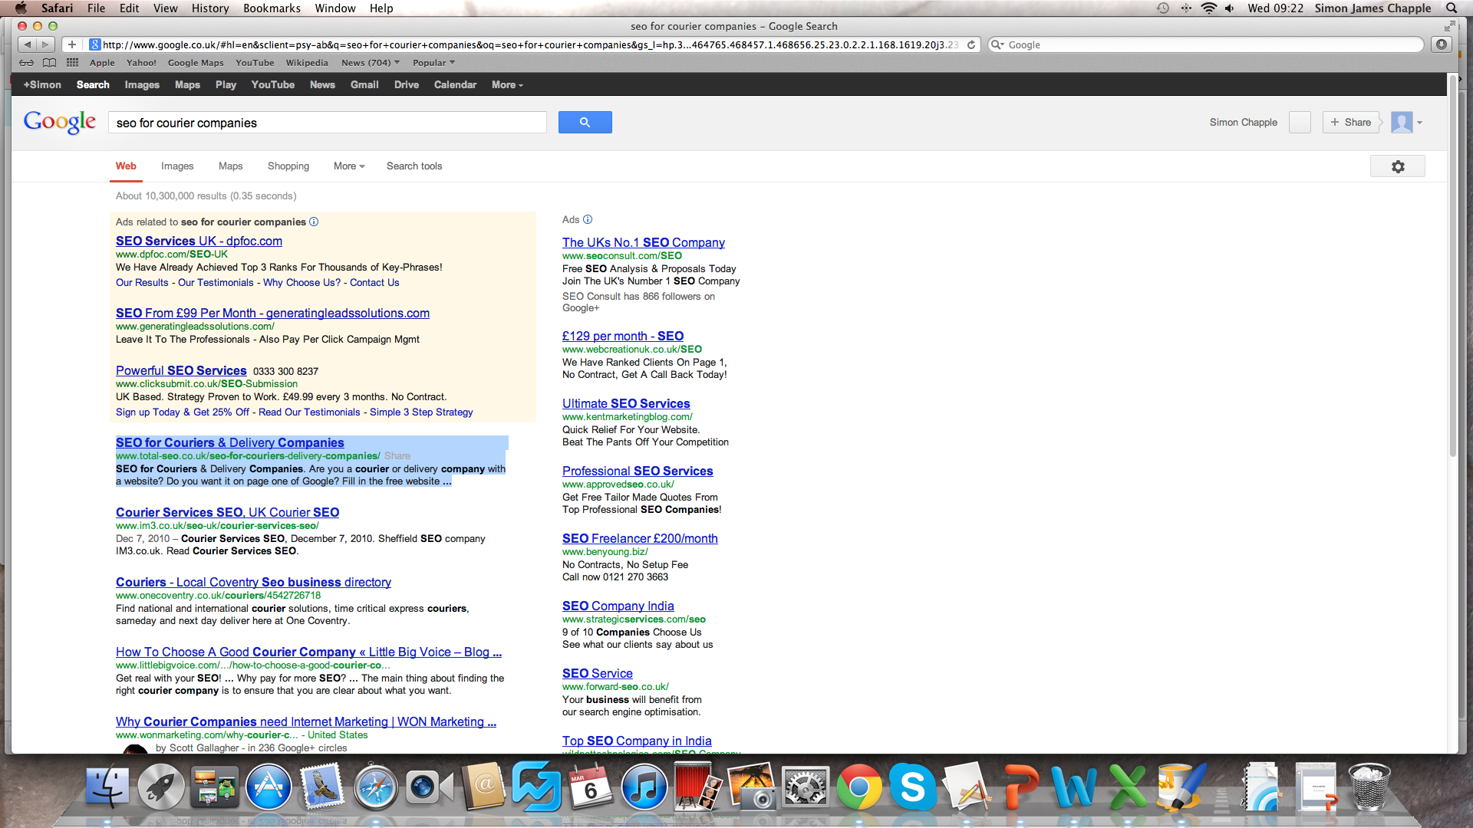Open the Popular bookmarks dropdown
Viewport: 1473px width, 828px height.
point(433,63)
